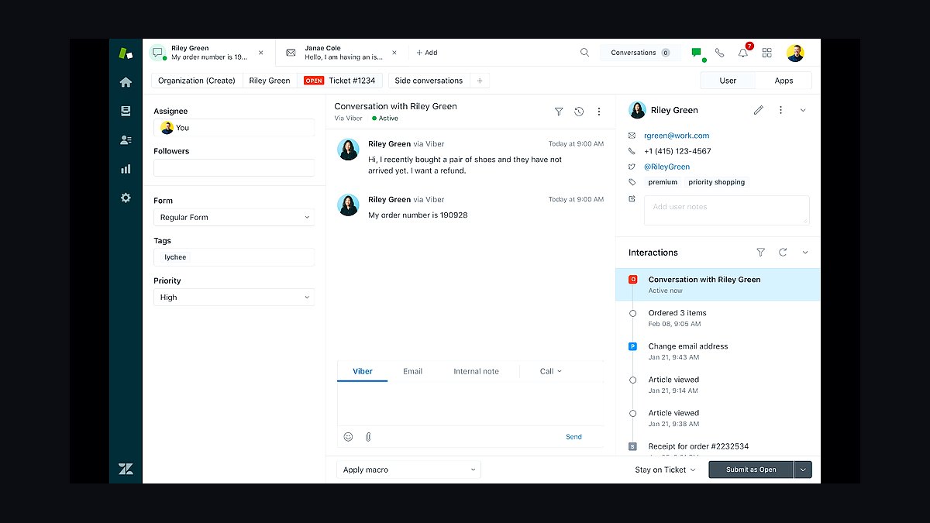Attach a file with the paperclip icon
Viewport: 930px width, 523px height.
tap(368, 437)
